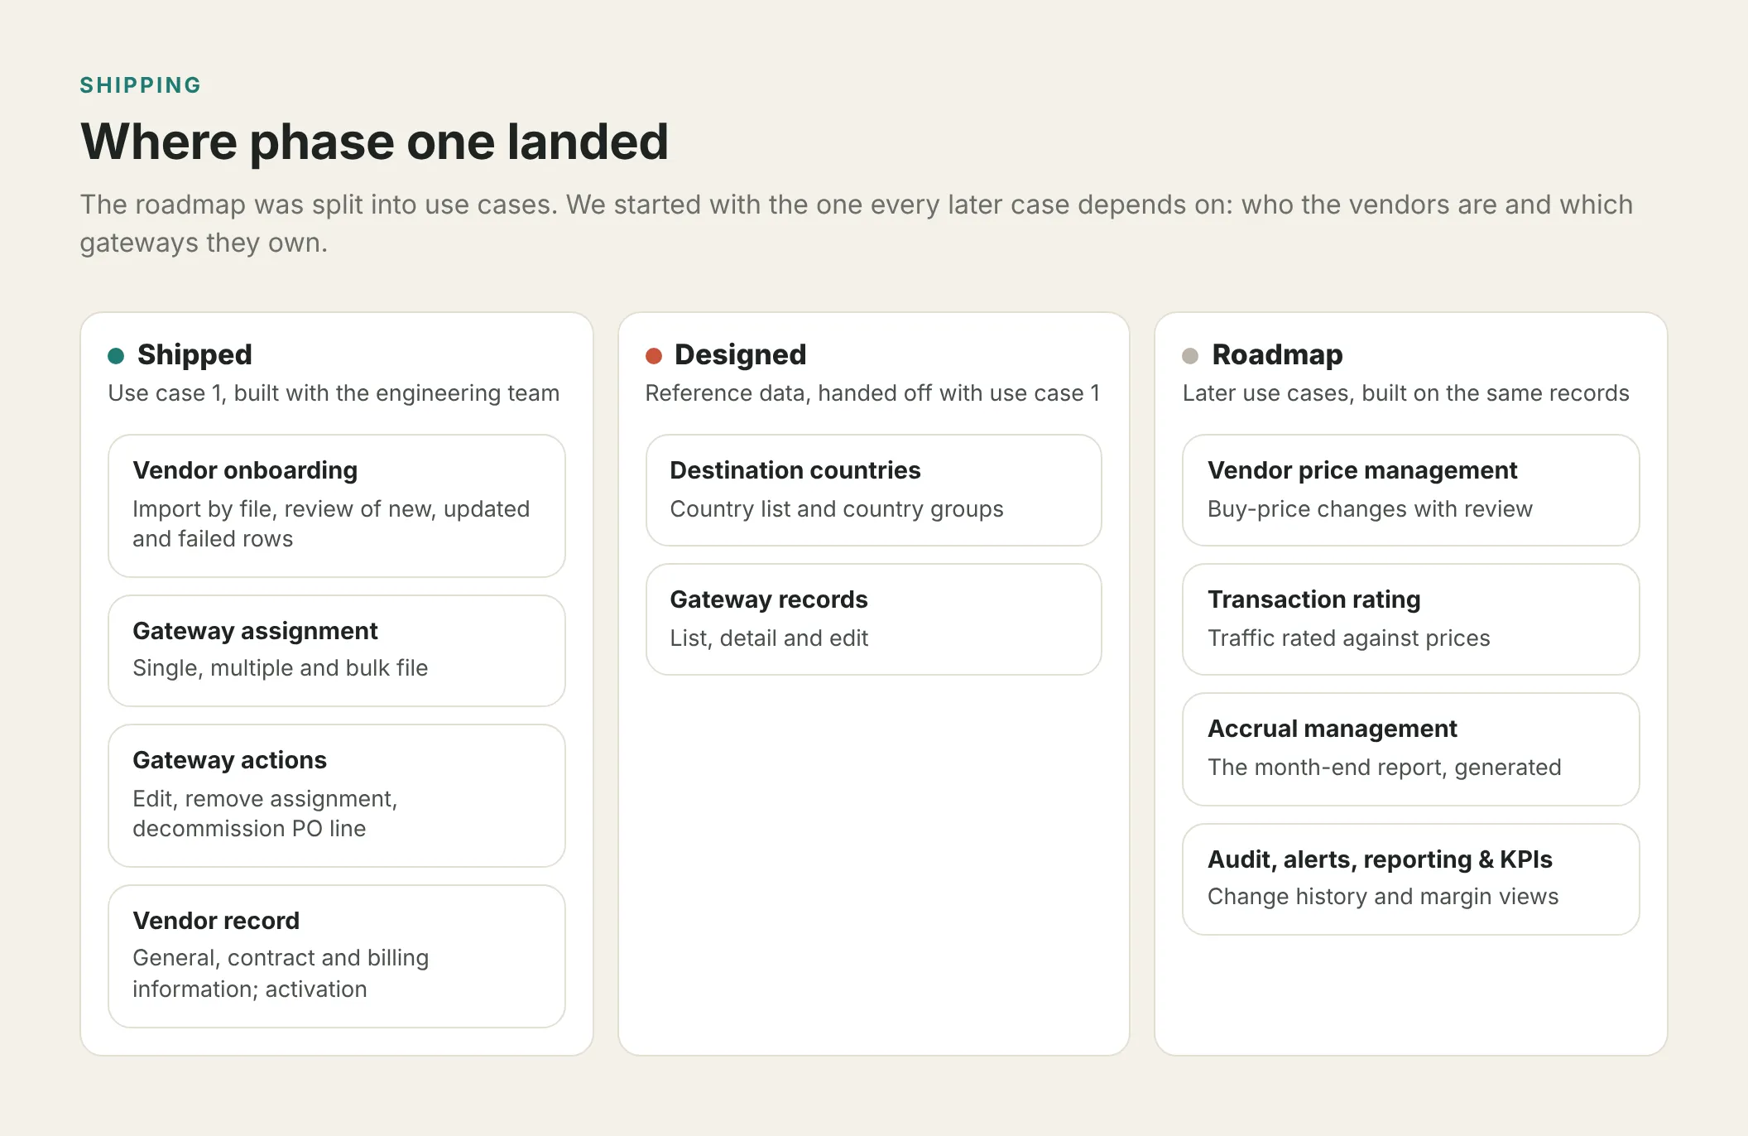Screen dimensions: 1748x1136
Task: Click the Shipped column title
Action: [194, 354]
